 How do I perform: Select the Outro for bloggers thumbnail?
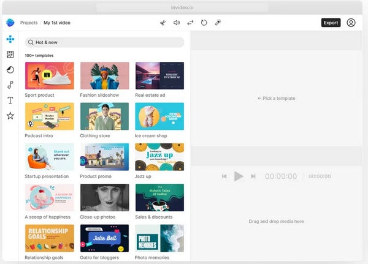tap(105, 238)
